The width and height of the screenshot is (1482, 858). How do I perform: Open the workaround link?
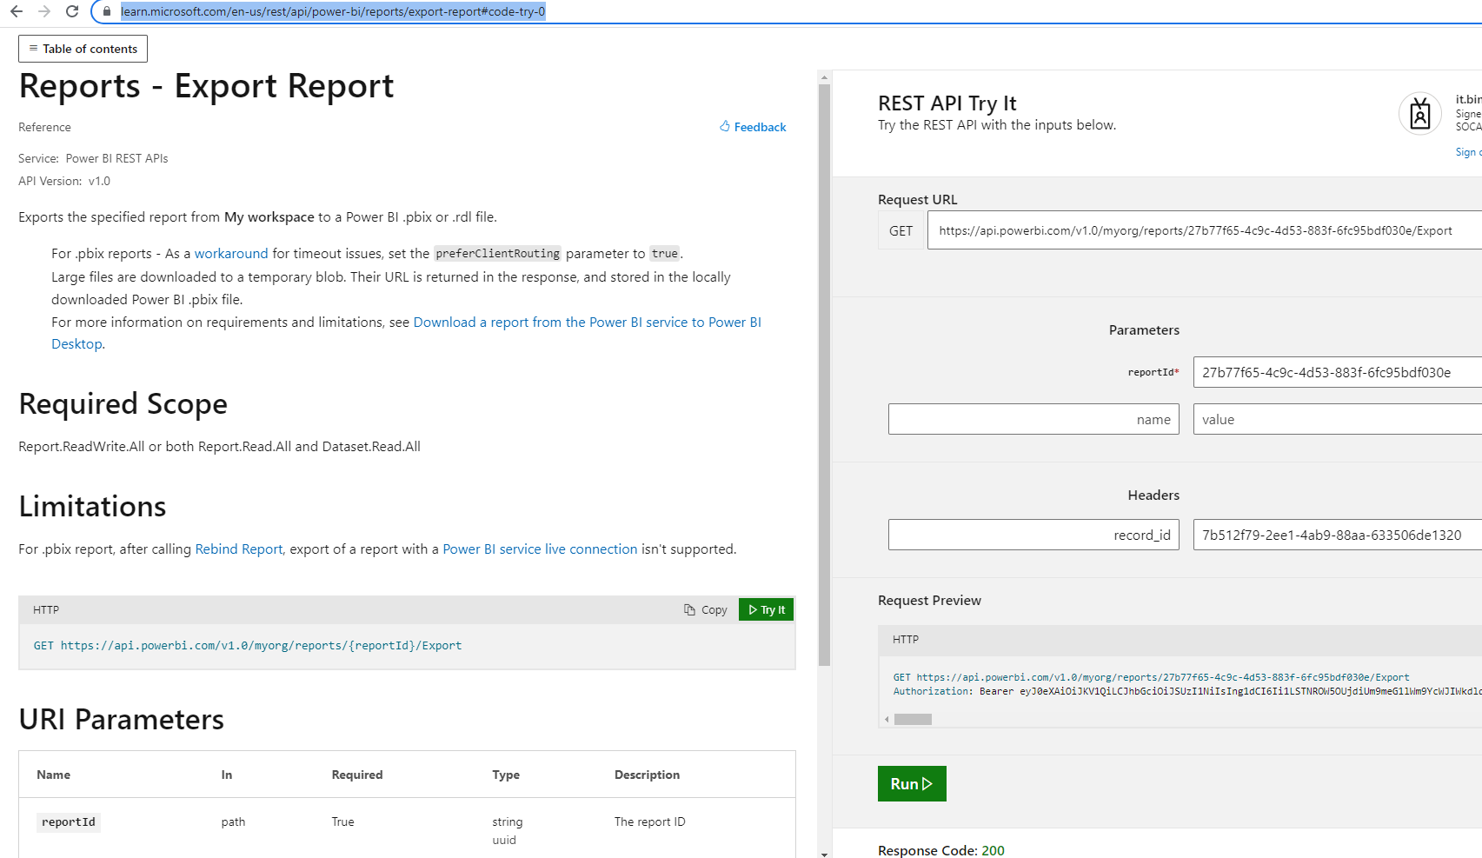pos(231,254)
